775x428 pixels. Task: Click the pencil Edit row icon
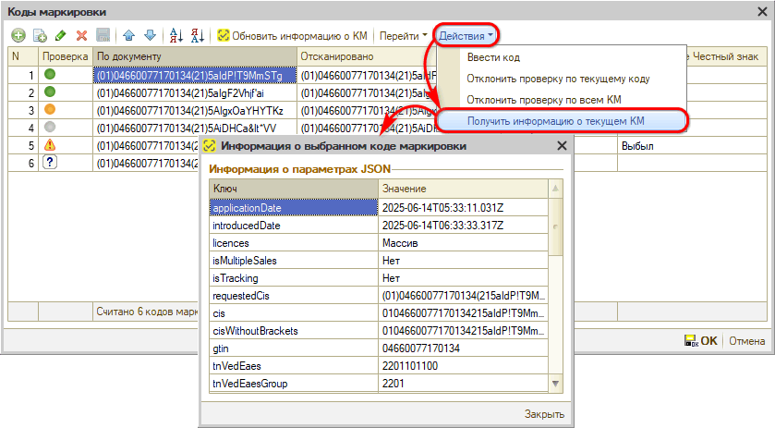[x=61, y=36]
